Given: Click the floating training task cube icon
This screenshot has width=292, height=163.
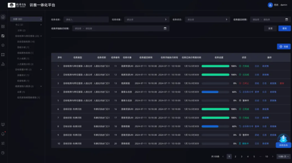Looking at the screenshot, I should [283, 138].
